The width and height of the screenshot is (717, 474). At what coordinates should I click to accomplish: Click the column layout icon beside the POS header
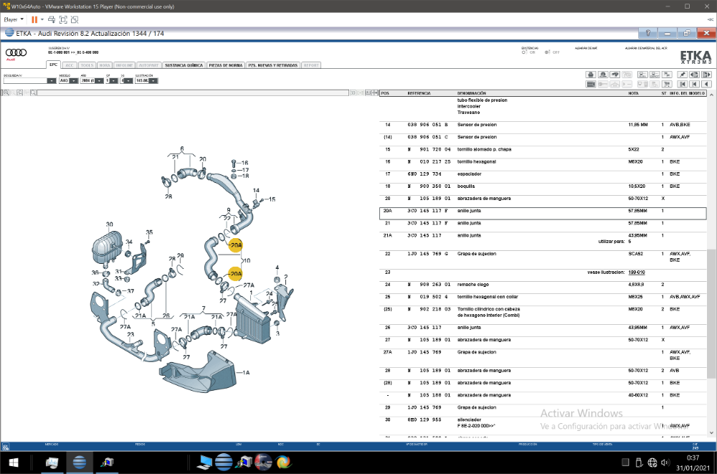375,93
